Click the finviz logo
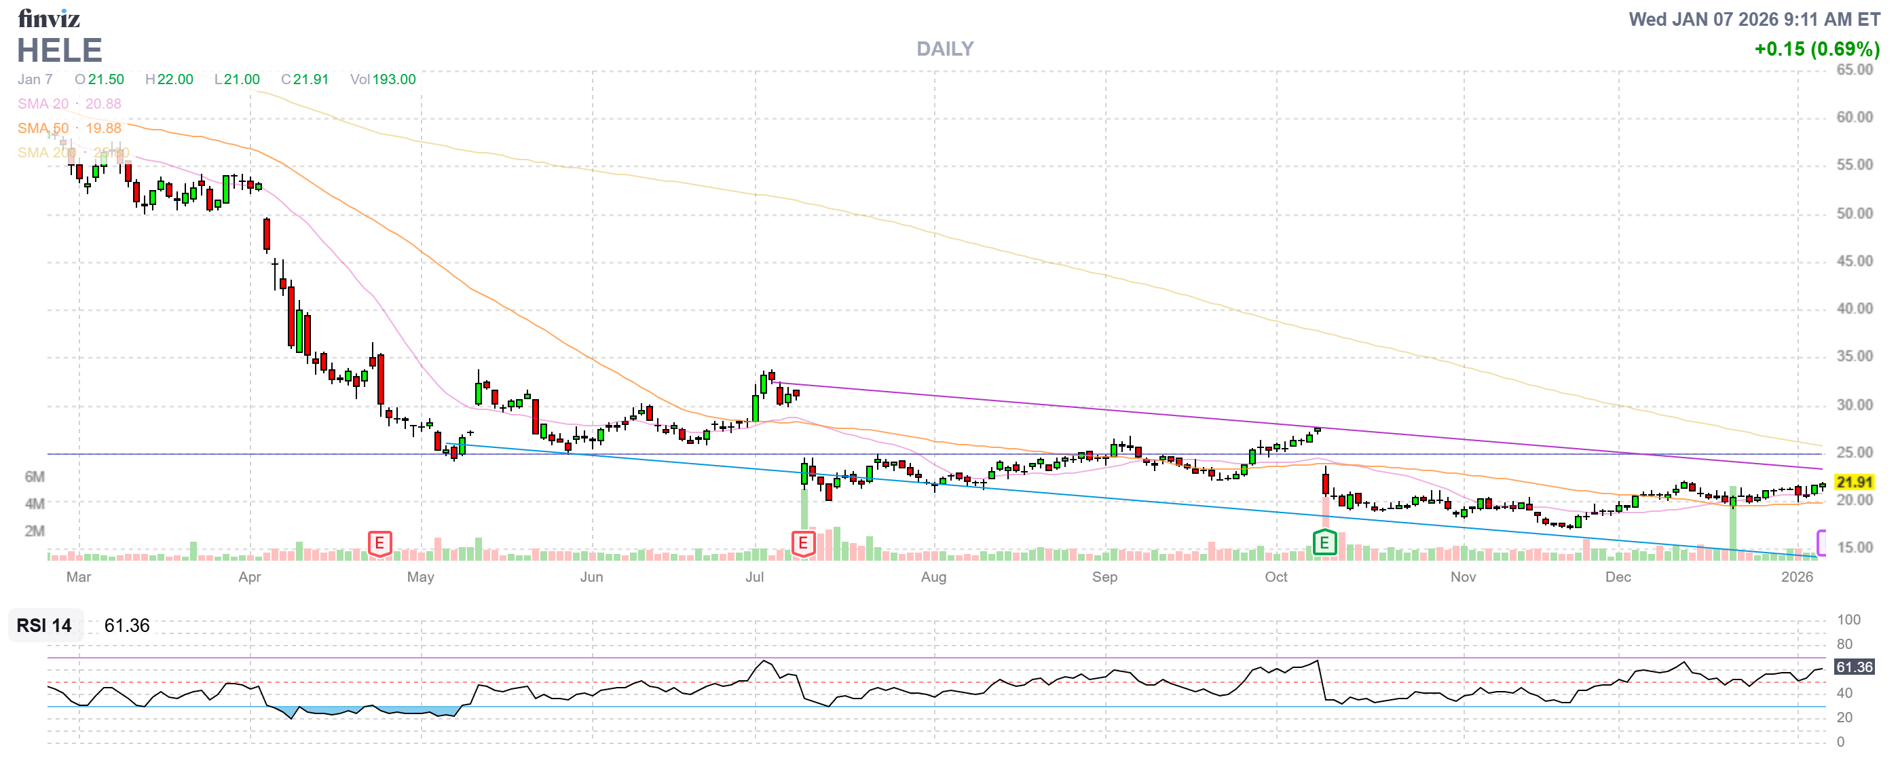Viewport: 1898px width, 763px height. (x=49, y=18)
